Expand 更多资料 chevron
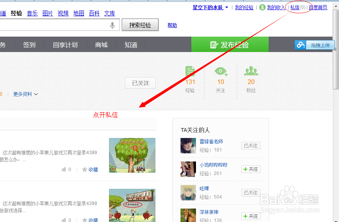 click(x=36, y=94)
